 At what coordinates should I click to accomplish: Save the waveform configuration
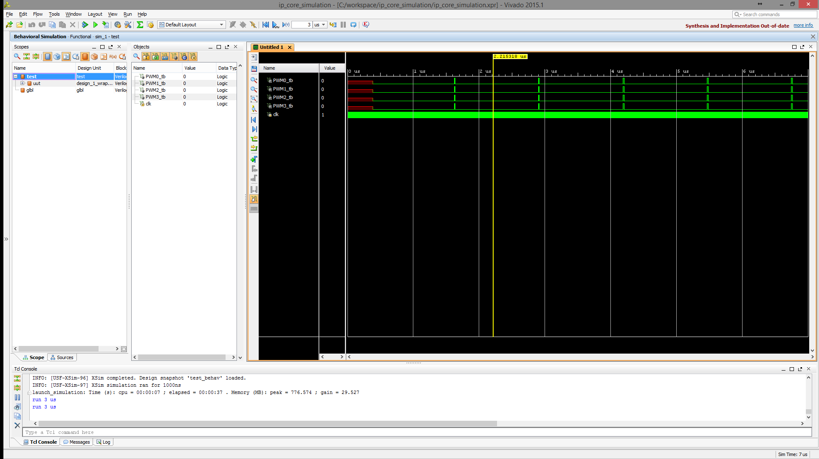click(254, 68)
